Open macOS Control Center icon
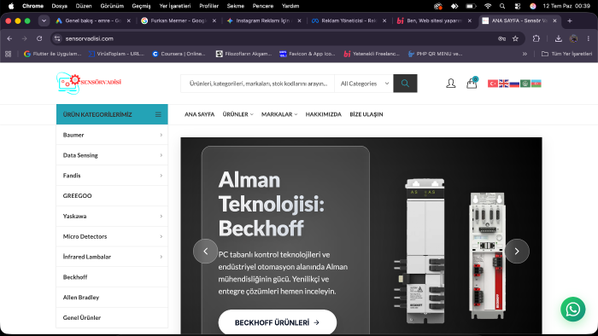Screen dimensions: 598x336 [x=518, y=6]
